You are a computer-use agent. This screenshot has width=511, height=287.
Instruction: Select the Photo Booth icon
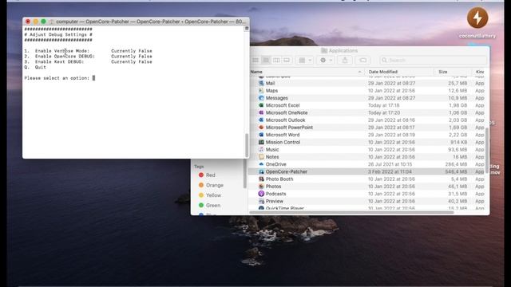pyautogui.click(x=261, y=179)
